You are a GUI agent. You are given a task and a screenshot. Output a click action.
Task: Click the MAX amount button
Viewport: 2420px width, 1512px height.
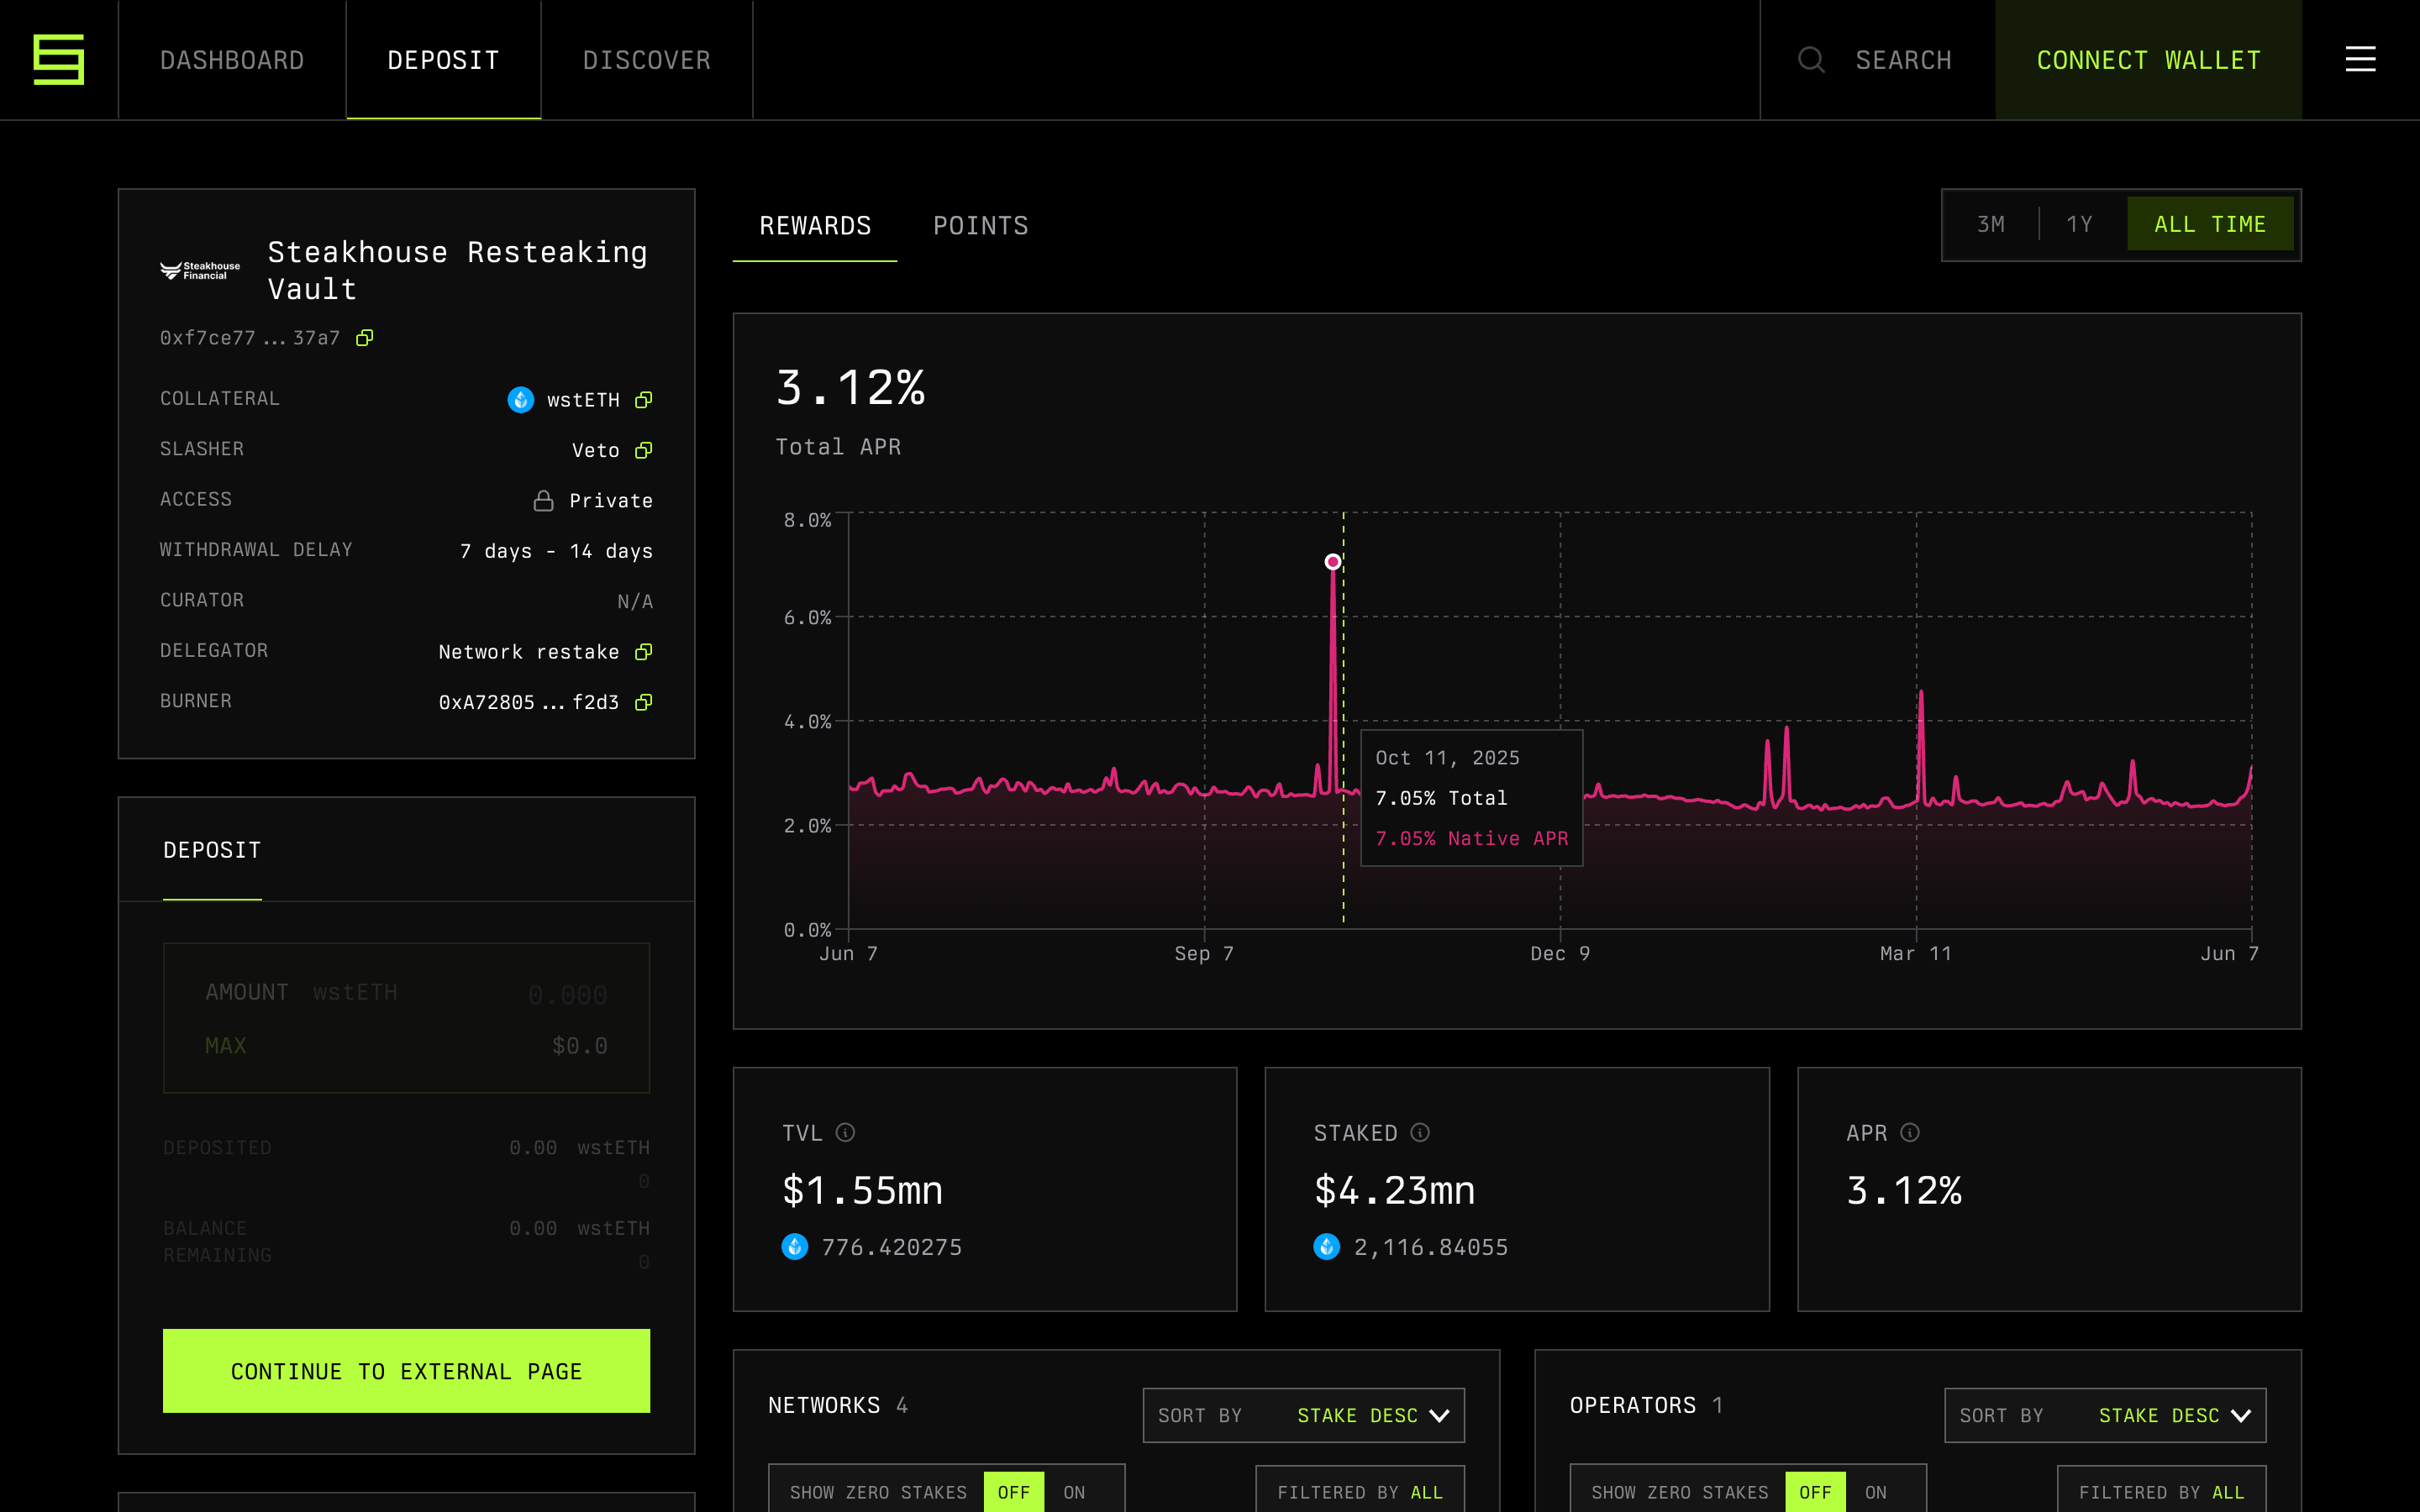(x=226, y=1045)
